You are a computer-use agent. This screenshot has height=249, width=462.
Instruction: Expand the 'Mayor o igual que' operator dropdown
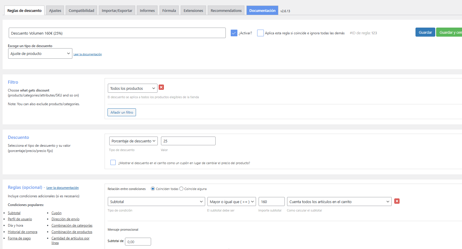[x=232, y=202]
